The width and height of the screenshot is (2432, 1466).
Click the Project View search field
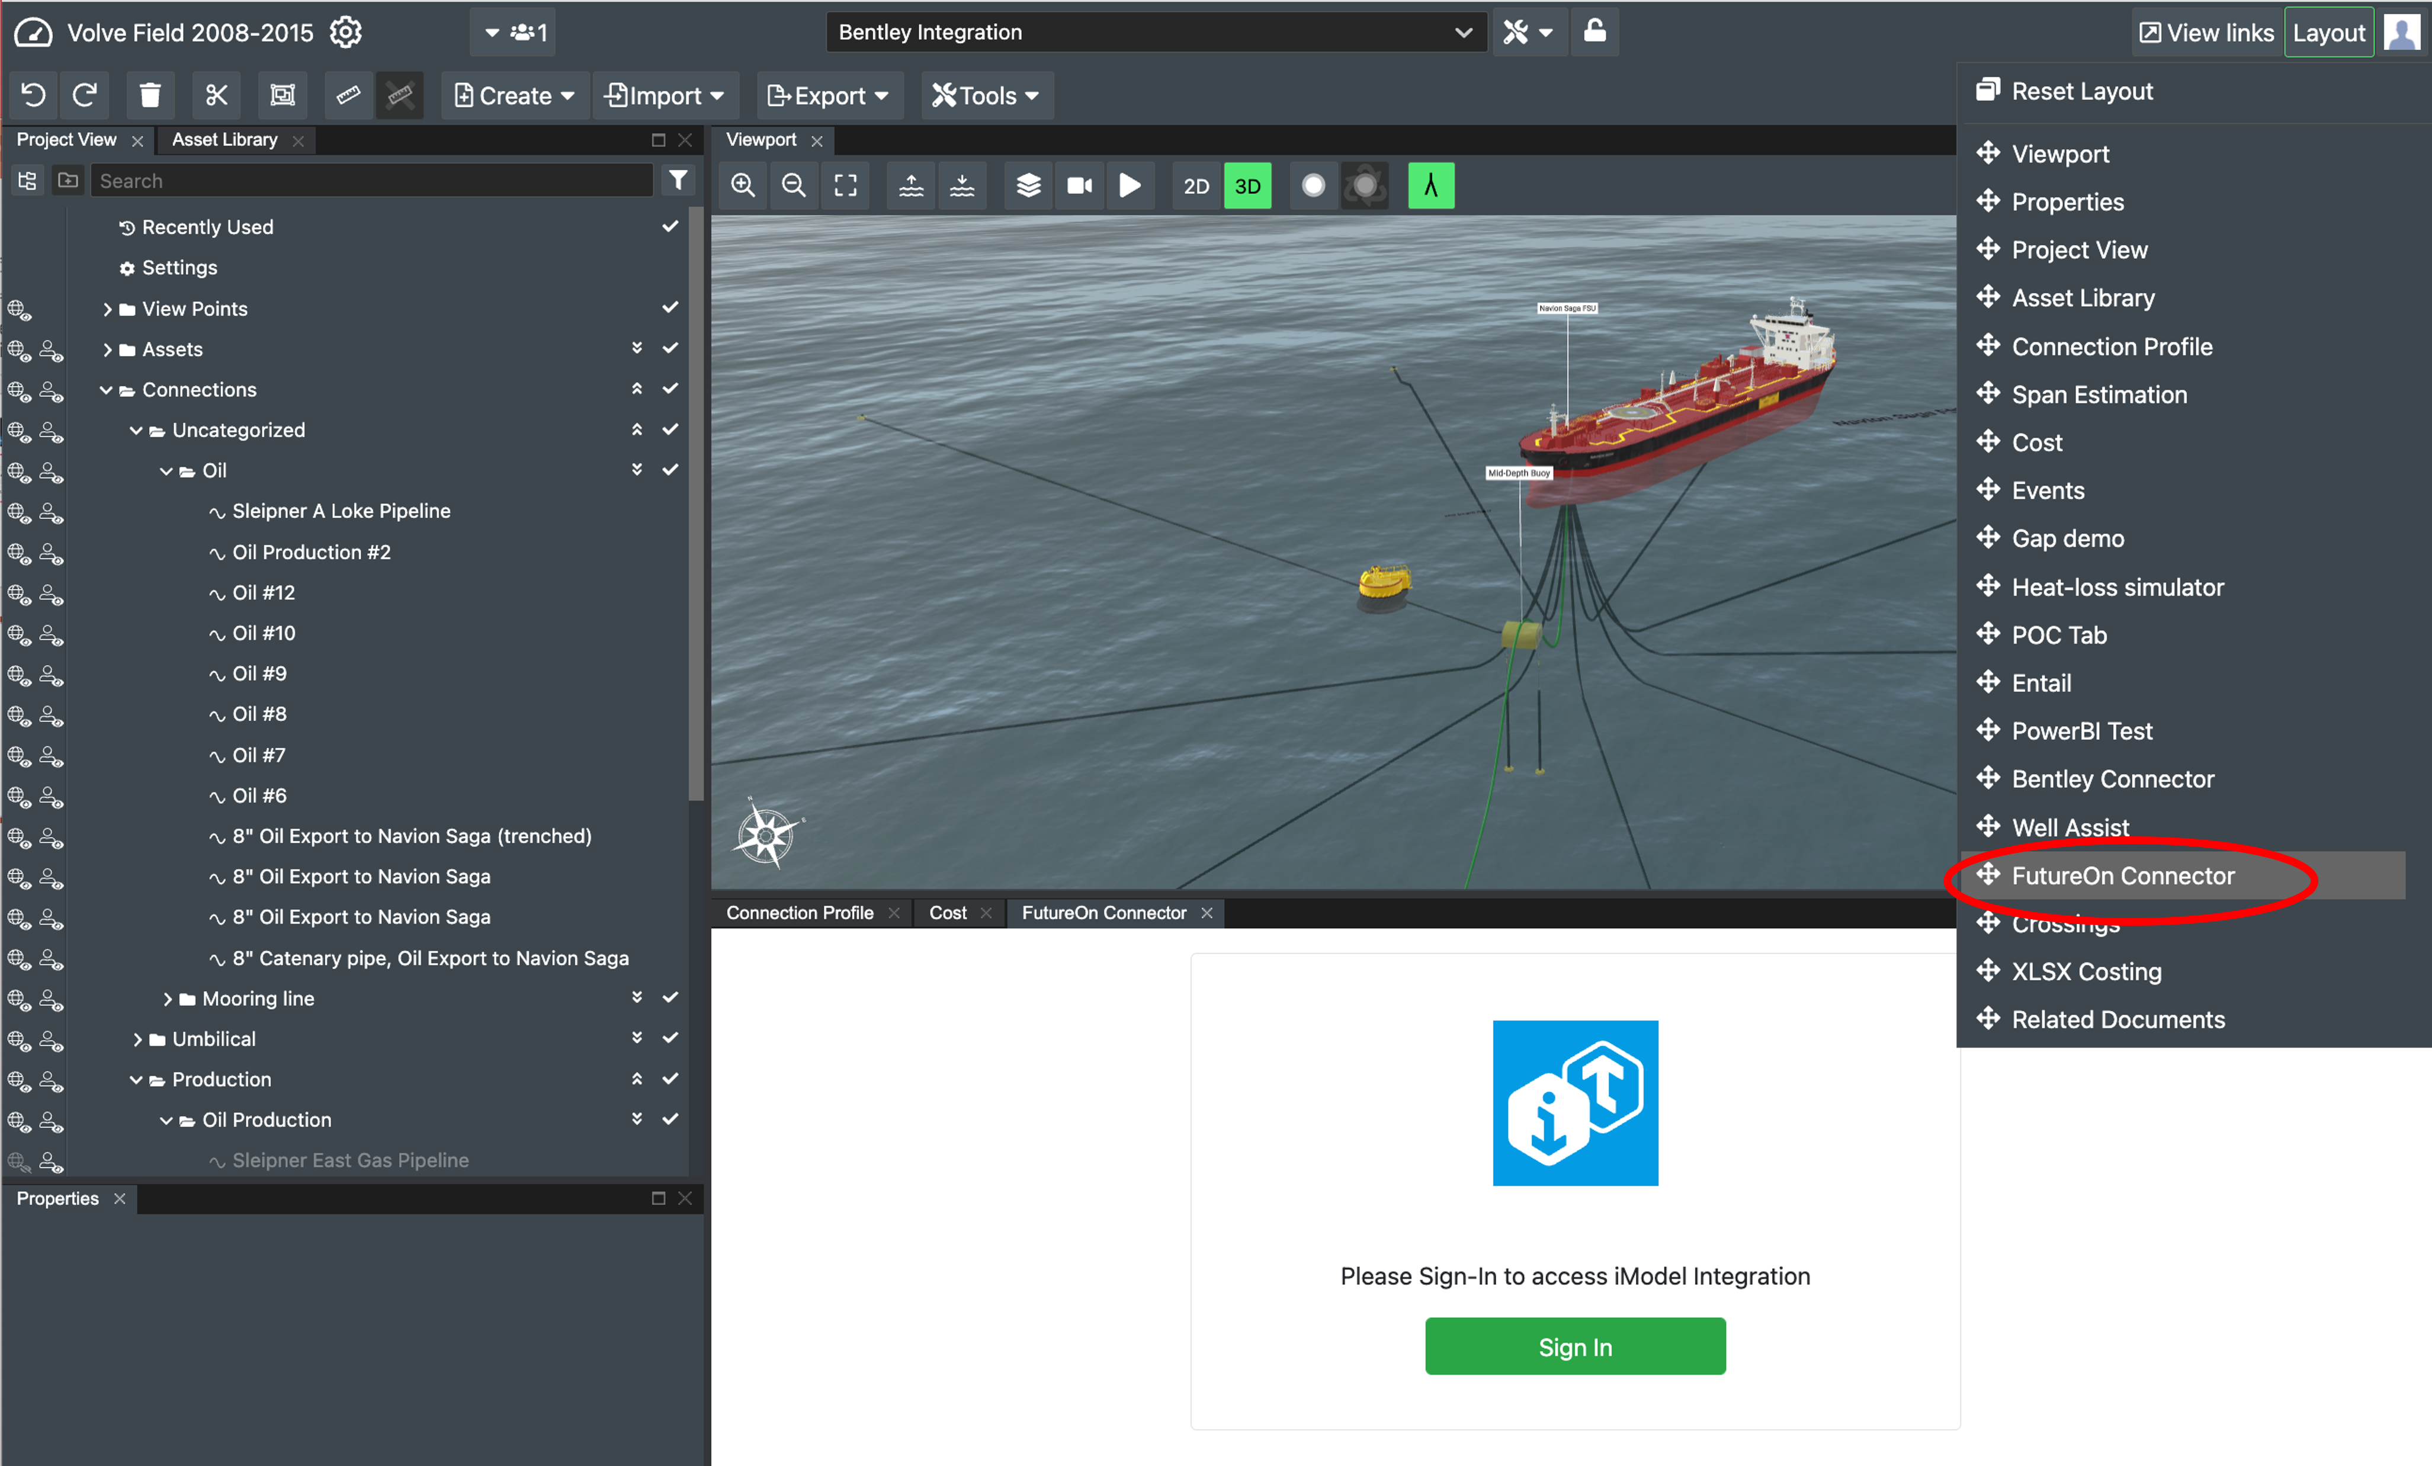372,181
